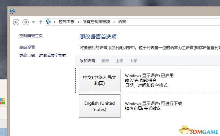The image size is (220, 136).
Task: Click 删除 toolbar command
Action: click(105, 61)
